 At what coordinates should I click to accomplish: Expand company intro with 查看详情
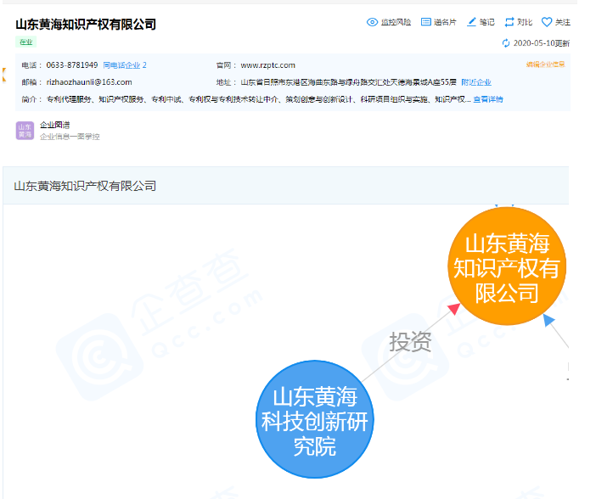click(488, 99)
